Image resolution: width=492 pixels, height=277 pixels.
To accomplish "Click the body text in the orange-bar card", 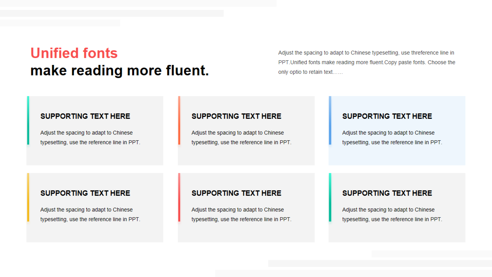I will tap(241, 137).
